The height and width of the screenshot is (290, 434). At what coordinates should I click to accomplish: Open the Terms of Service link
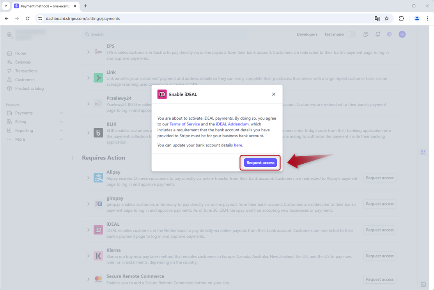pyautogui.click(x=184, y=124)
